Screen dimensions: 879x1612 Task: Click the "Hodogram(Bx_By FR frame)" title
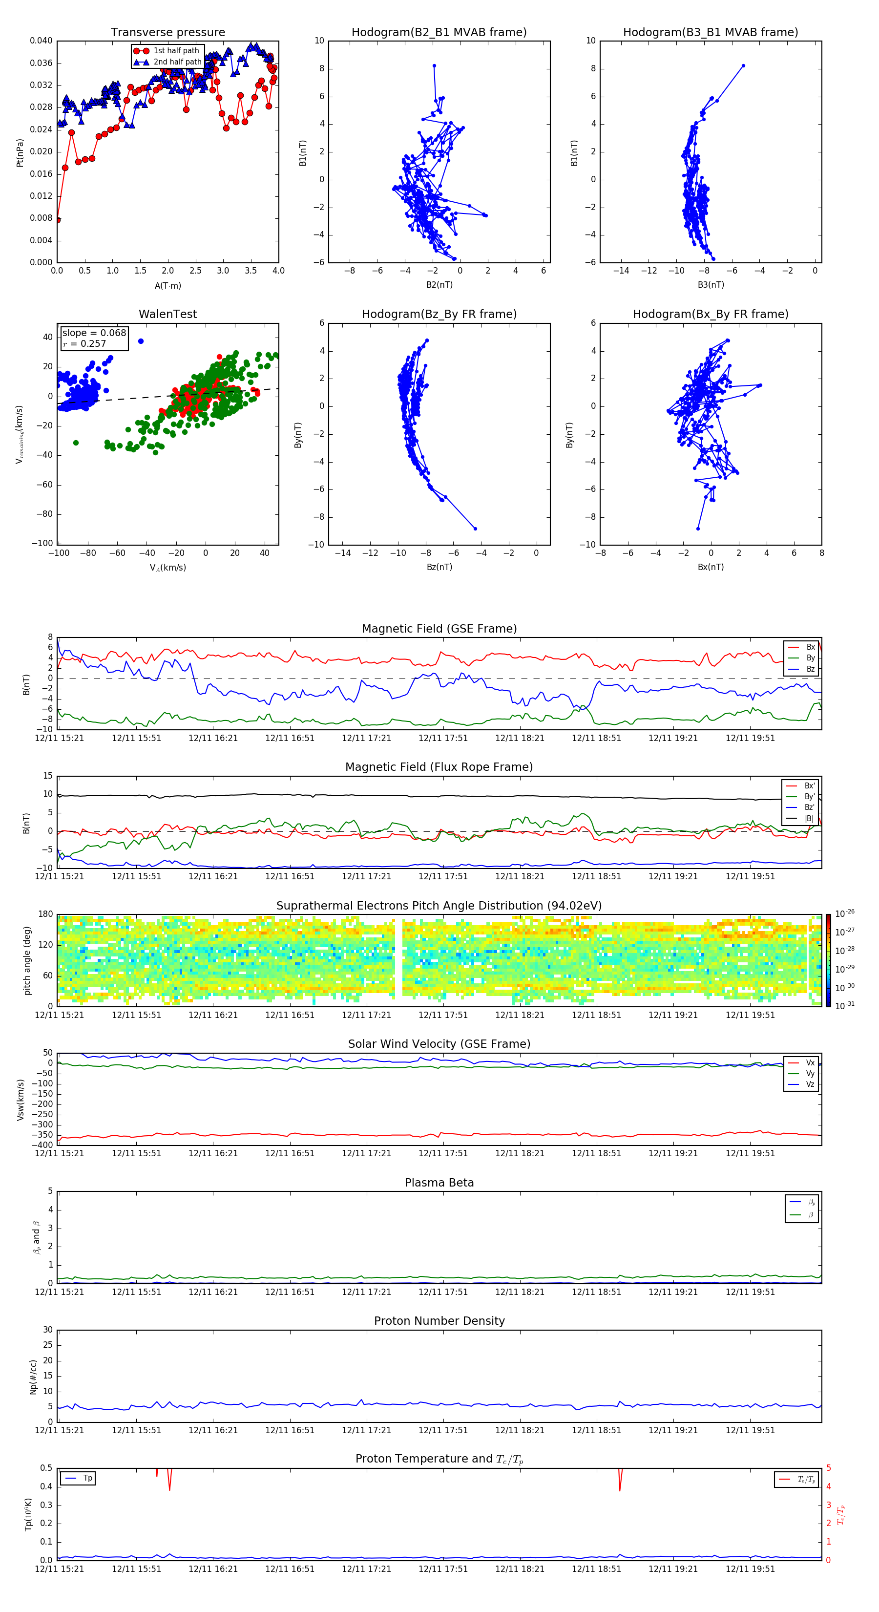click(x=711, y=314)
